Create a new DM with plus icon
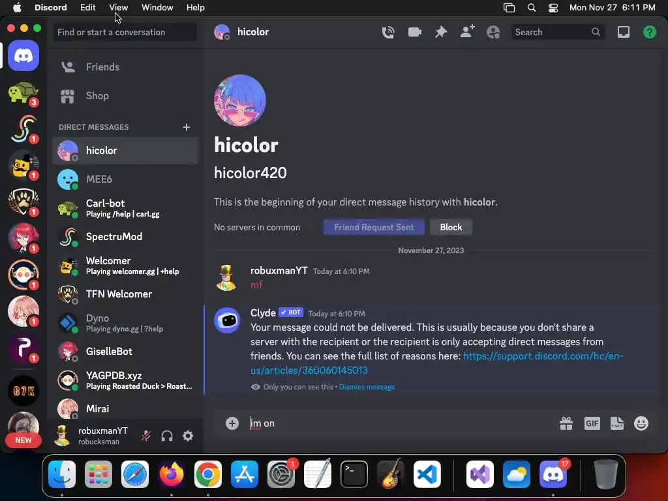The image size is (668, 501). pos(186,127)
